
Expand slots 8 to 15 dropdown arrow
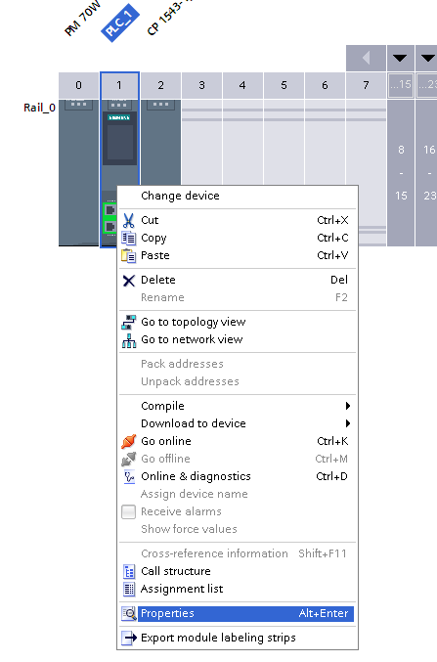pyautogui.click(x=400, y=58)
